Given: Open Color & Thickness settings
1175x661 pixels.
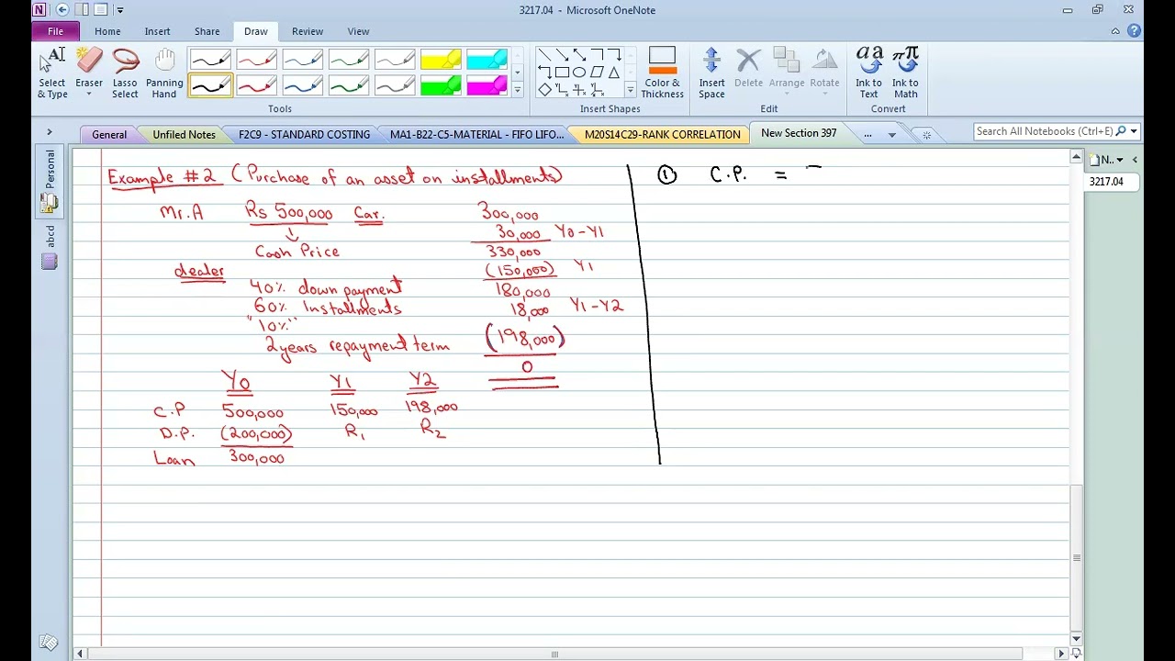Looking at the screenshot, I should [662, 73].
